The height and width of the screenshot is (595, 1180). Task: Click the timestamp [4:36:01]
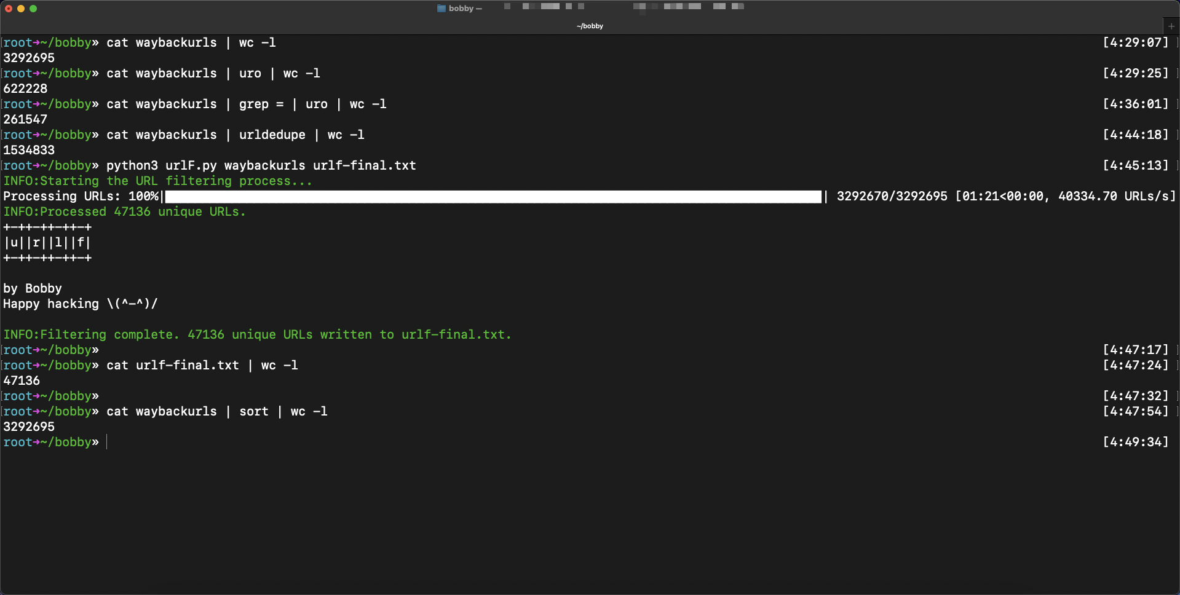pyautogui.click(x=1136, y=104)
